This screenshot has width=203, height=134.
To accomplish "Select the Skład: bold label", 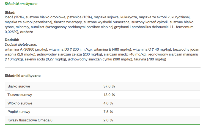I will (x=10, y=13).
